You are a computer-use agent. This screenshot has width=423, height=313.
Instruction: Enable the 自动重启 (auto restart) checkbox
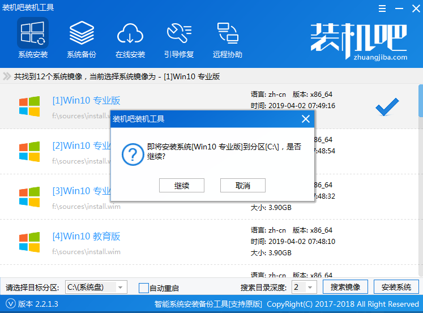[144, 288]
